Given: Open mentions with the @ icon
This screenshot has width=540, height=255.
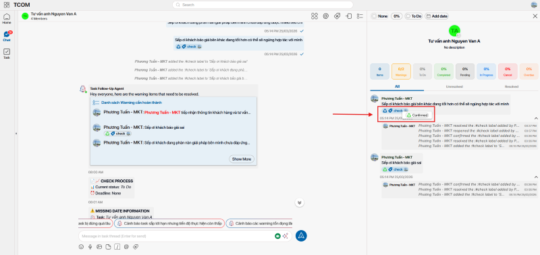Looking at the screenshot, I should (x=325, y=16).
